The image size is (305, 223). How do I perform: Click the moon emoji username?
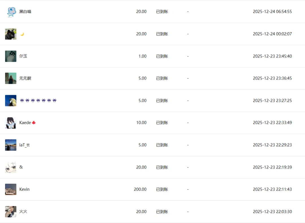click(x=22, y=34)
